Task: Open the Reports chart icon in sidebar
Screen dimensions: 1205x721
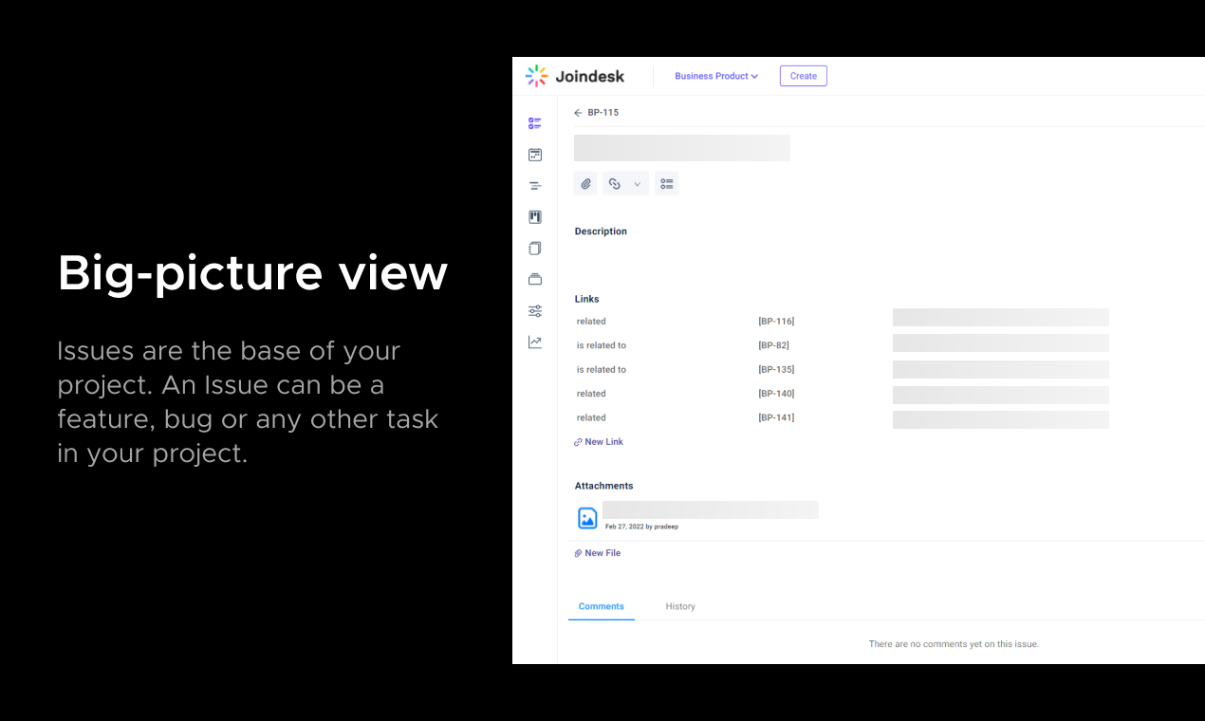Action: 535,342
